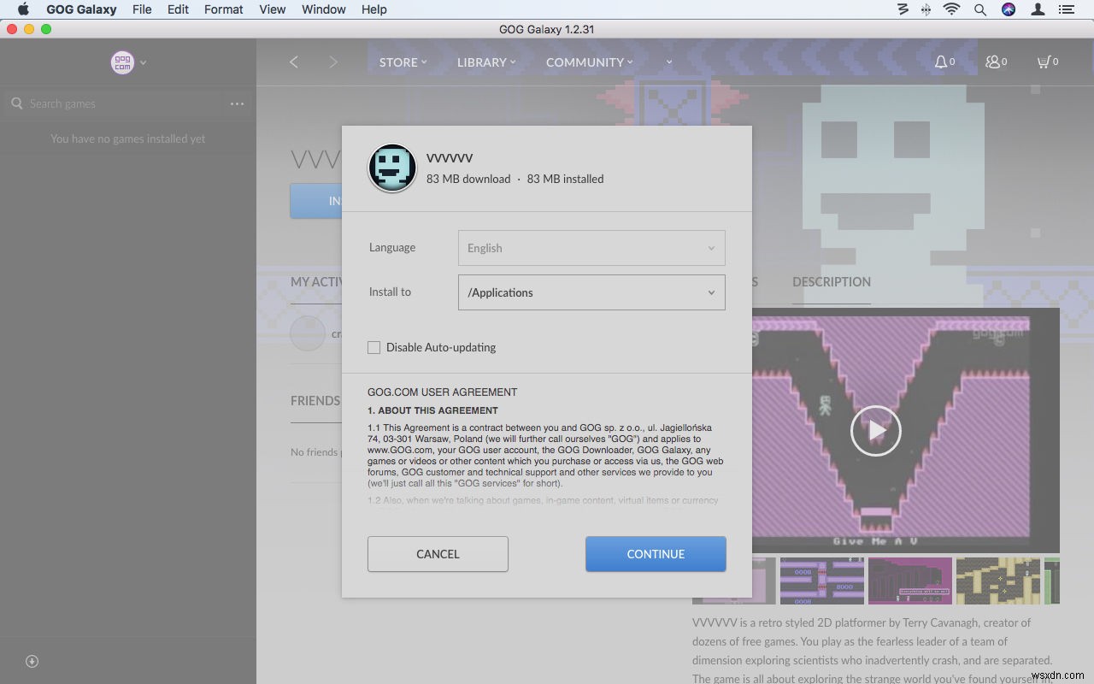
Task: Cancel the VVVVVV installation dialog
Action: point(438,554)
